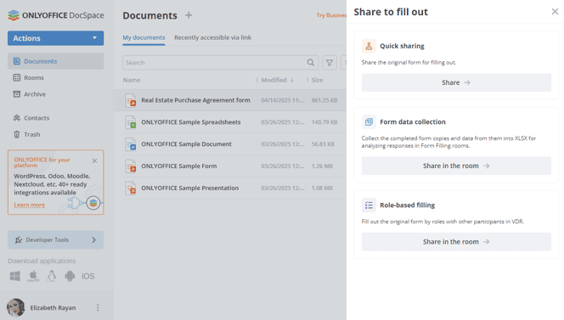The height and width of the screenshot is (320, 564).
Task: Download the Android app
Action: click(x=70, y=276)
